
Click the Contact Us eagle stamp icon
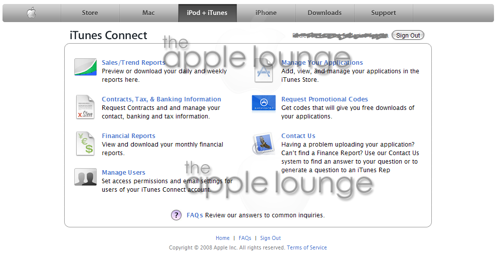click(x=263, y=144)
